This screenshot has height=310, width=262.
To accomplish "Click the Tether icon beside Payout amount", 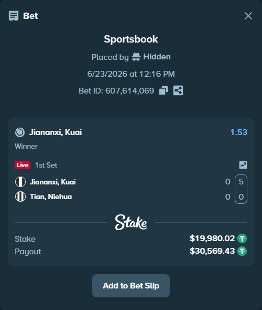I will (242, 251).
